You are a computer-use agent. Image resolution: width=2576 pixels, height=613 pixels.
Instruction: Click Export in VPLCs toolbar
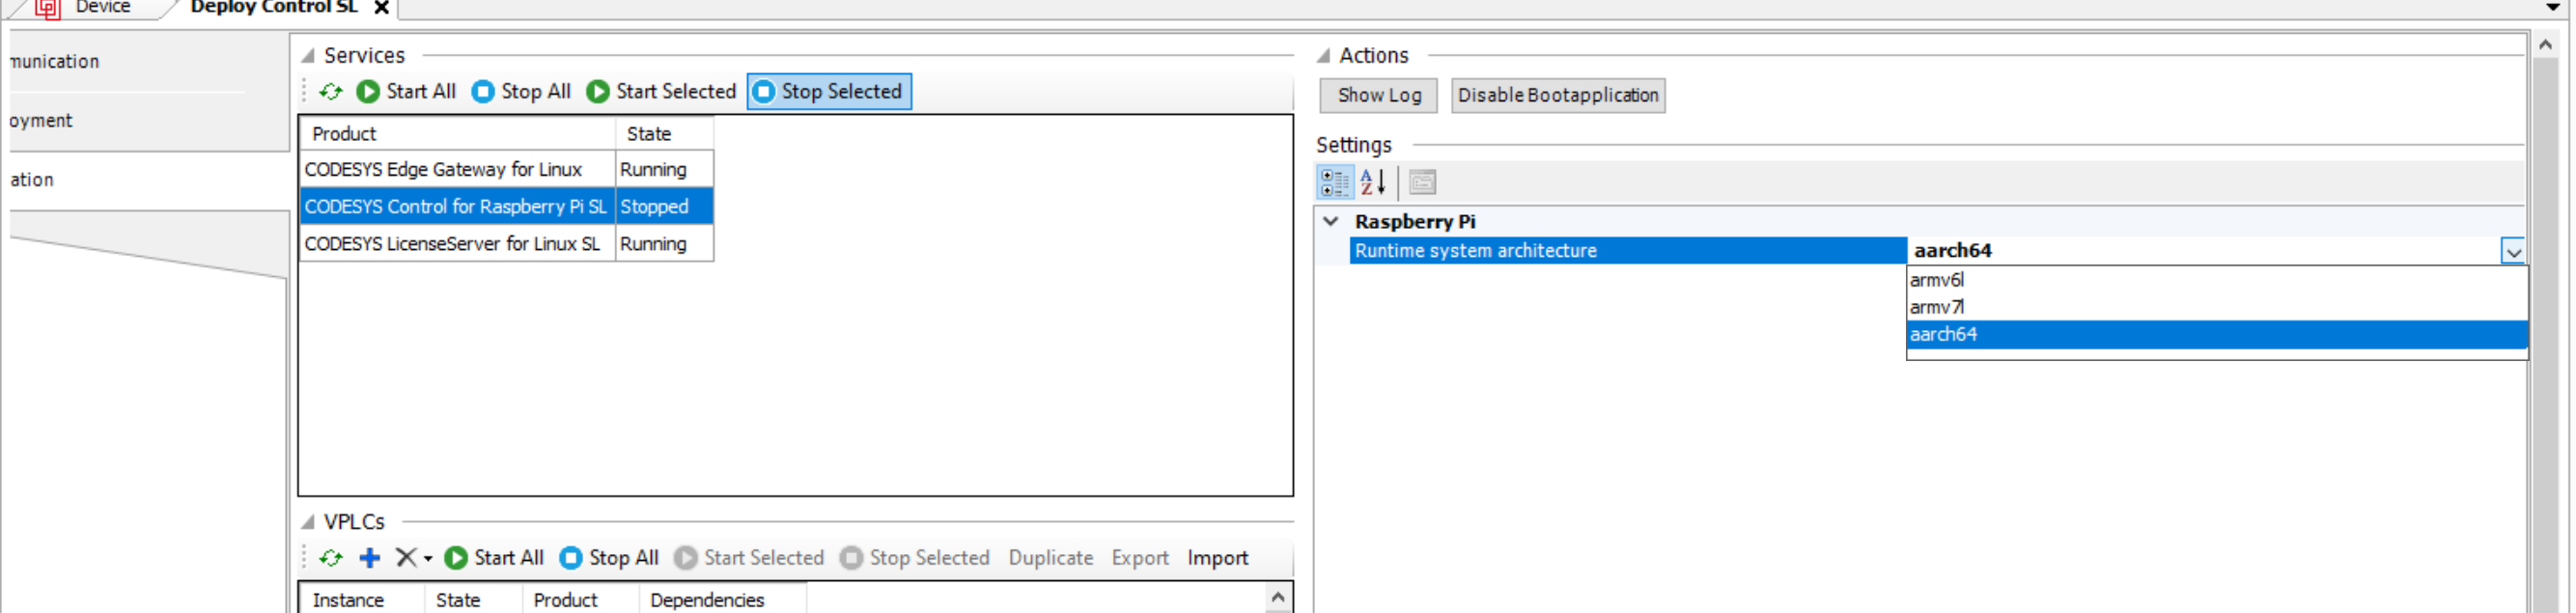1140,558
